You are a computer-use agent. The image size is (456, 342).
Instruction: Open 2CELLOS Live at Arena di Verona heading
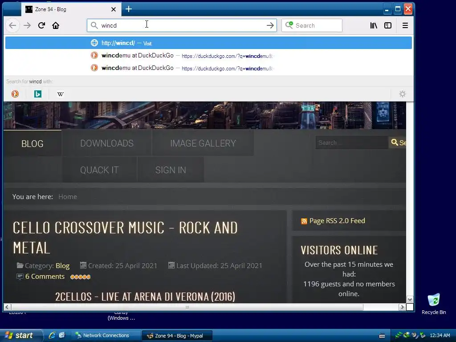(x=145, y=297)
